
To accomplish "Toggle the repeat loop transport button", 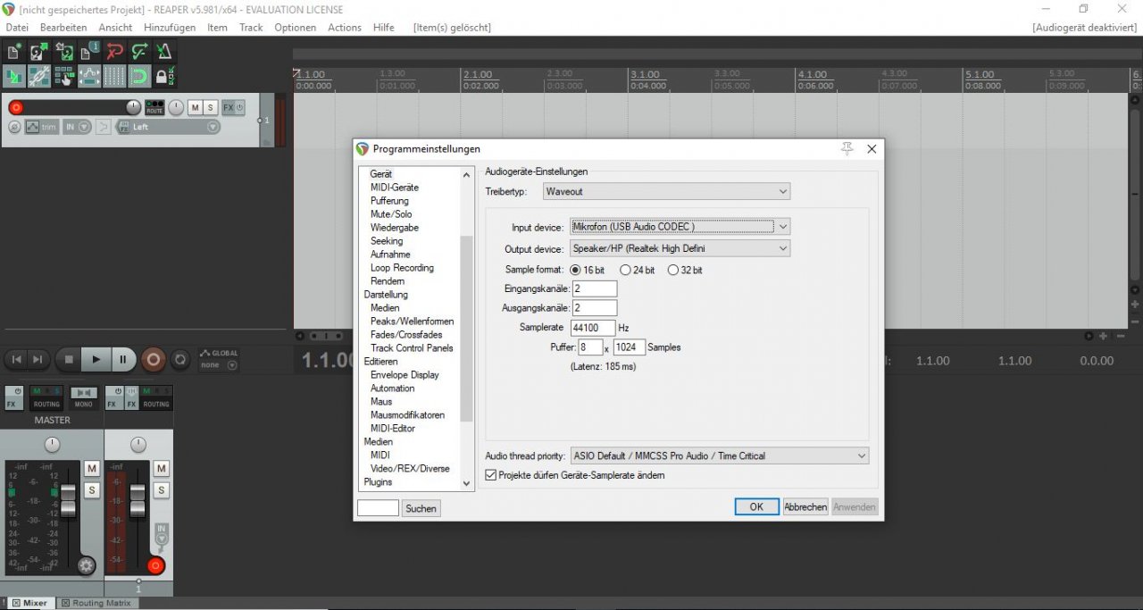I will pos(179,359).
